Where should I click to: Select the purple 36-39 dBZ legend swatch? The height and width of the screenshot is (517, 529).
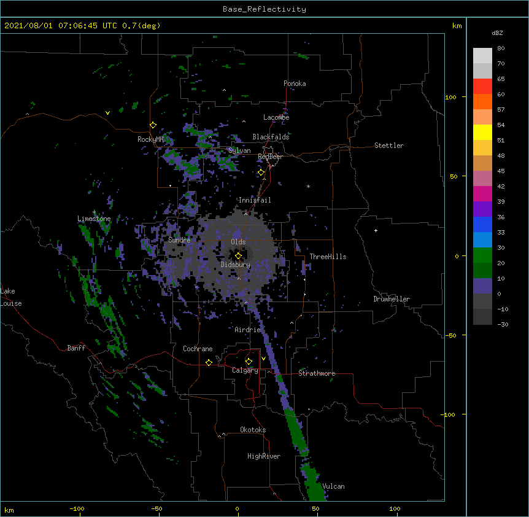[482, 209]
